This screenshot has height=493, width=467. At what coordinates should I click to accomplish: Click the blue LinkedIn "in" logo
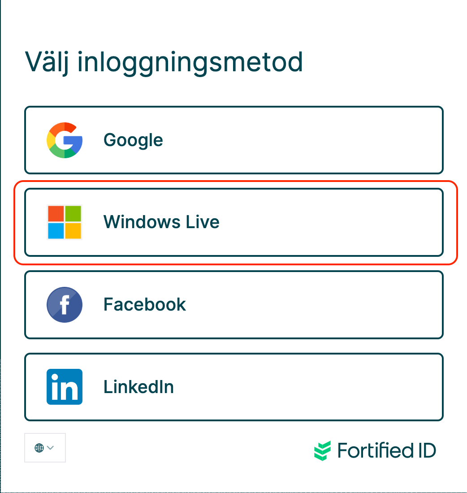point(65,387)
